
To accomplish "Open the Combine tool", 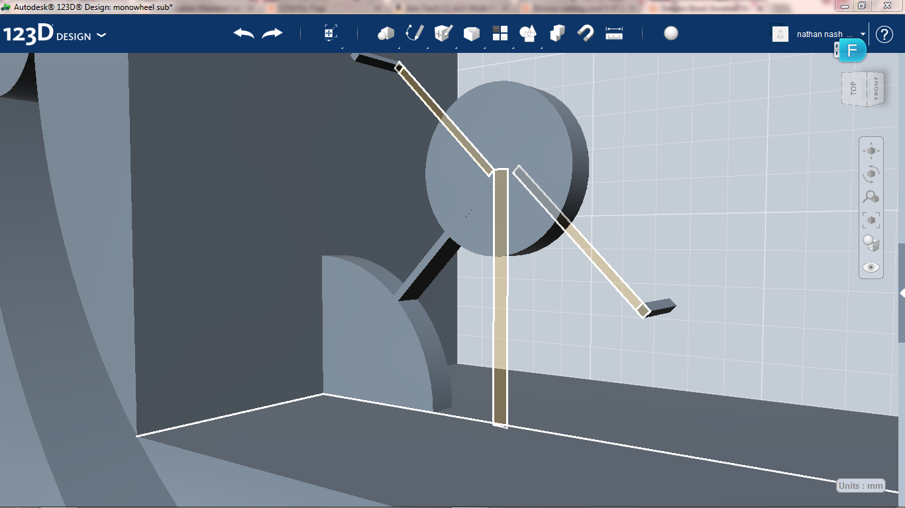I will click(557, 34).
